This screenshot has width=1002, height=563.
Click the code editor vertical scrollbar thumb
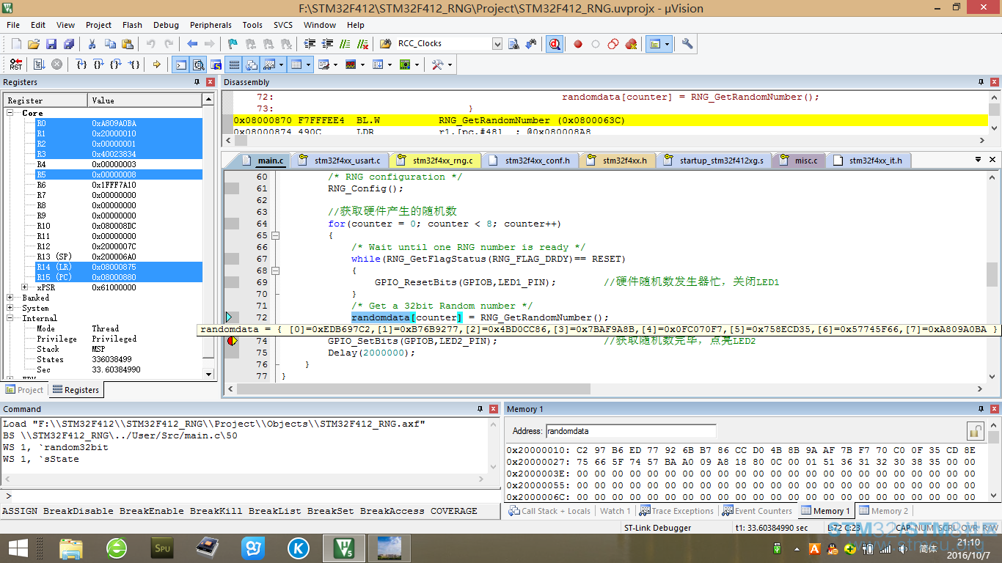(992, 274)
